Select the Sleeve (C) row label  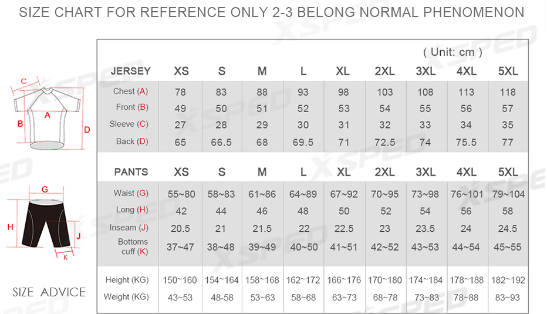coord(129,124)
